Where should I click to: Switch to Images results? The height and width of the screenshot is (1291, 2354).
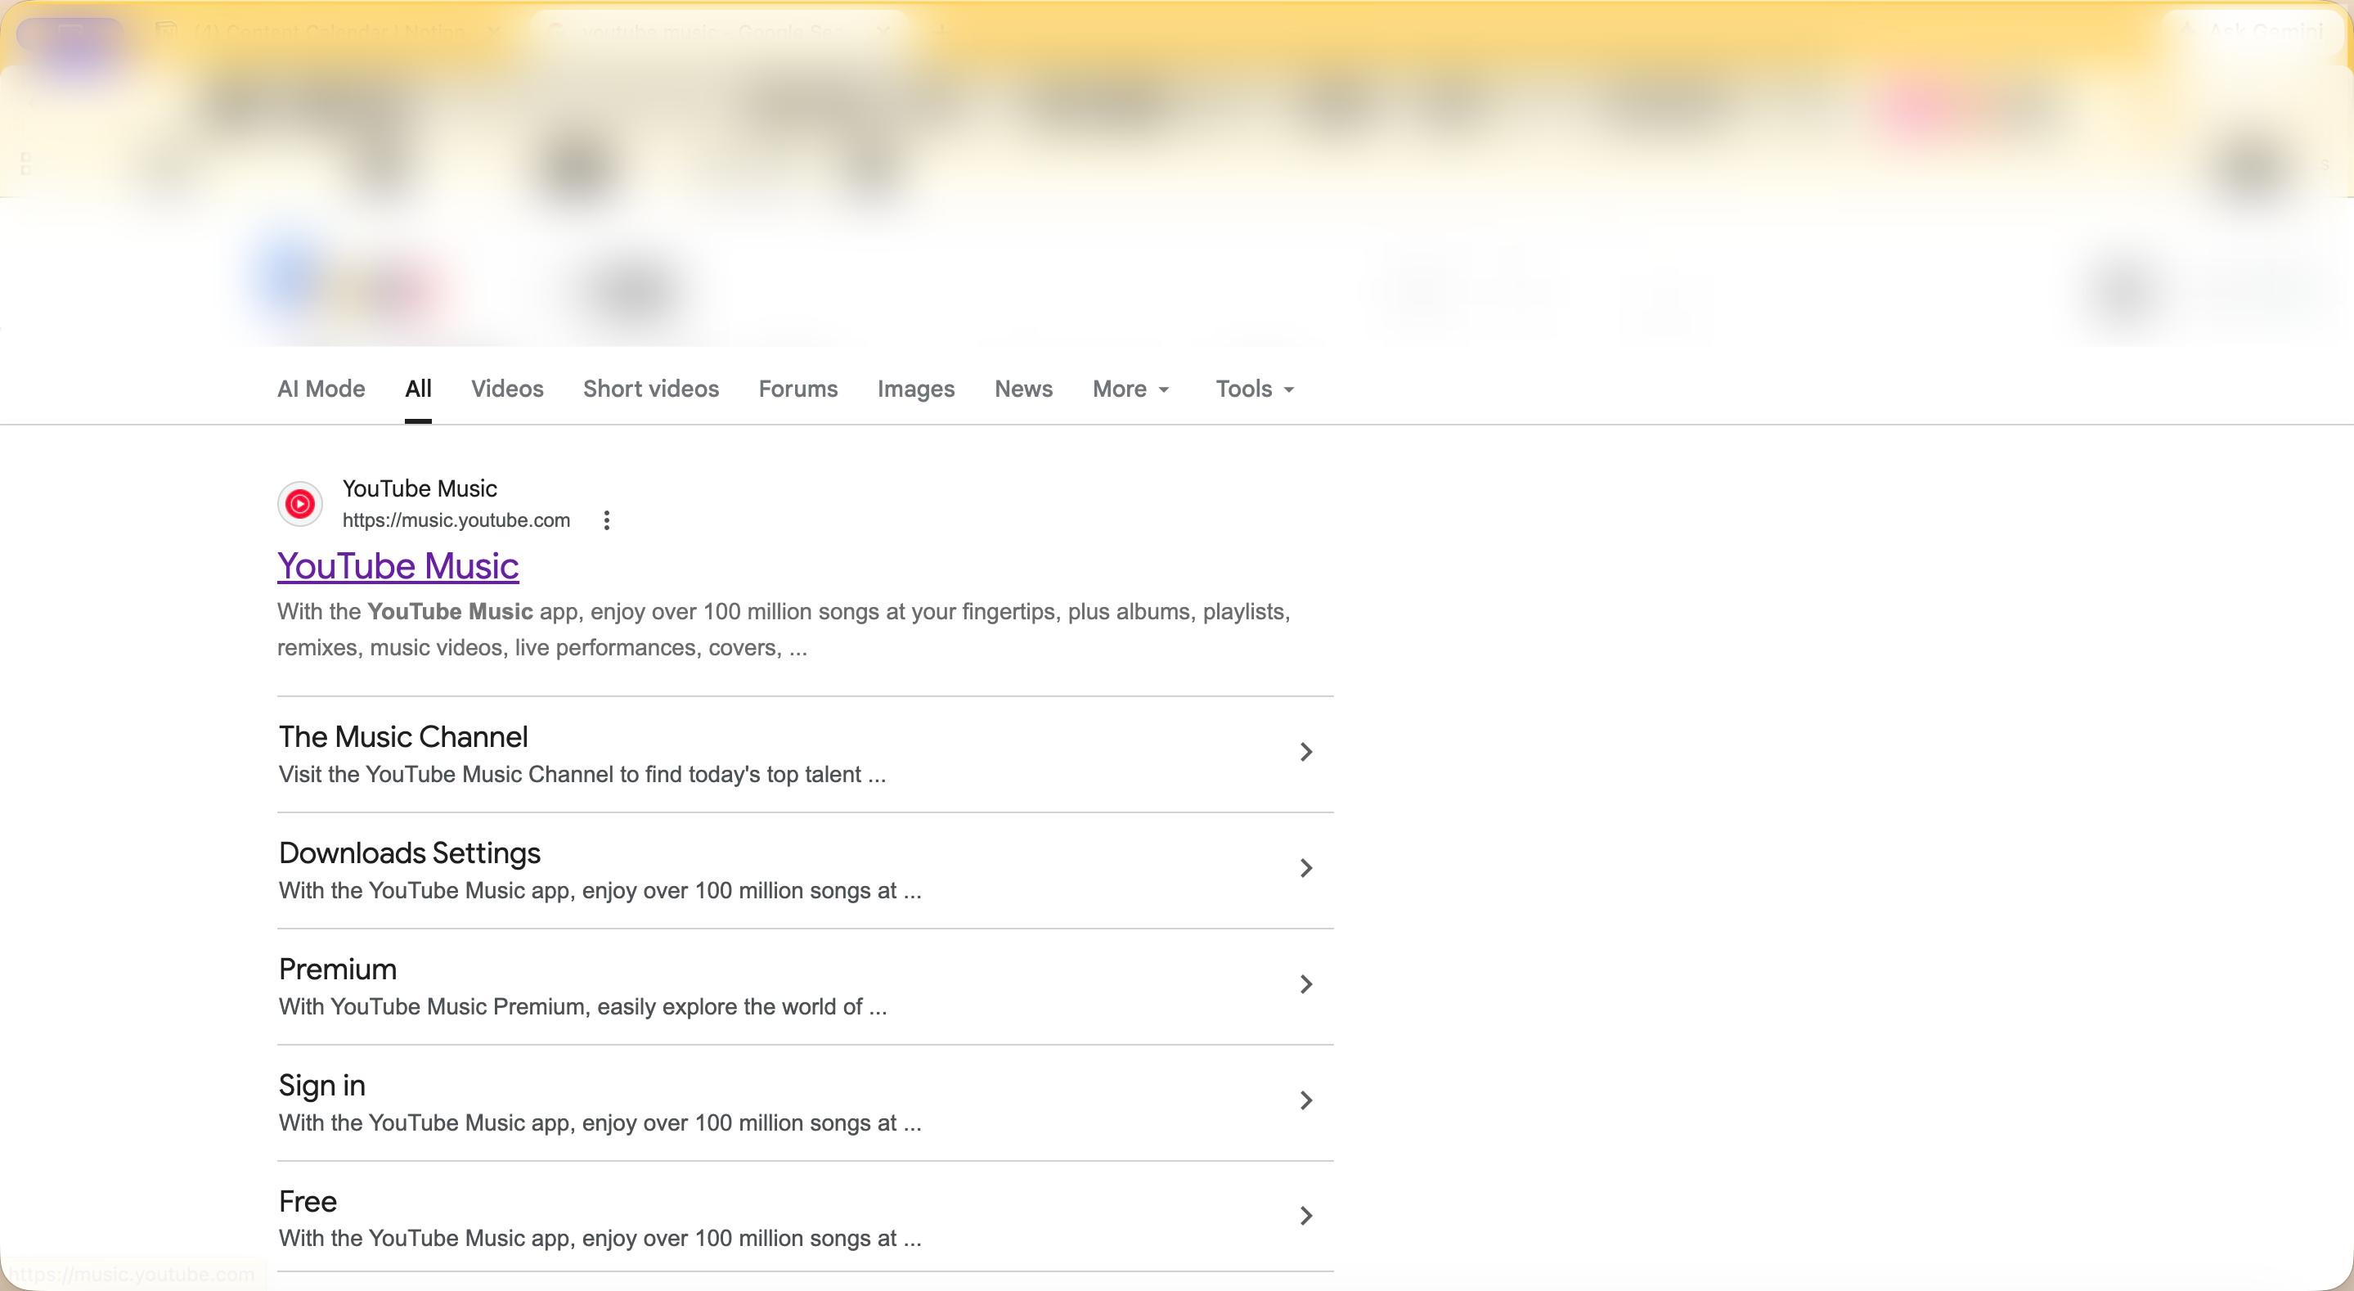tap(915, 389)
